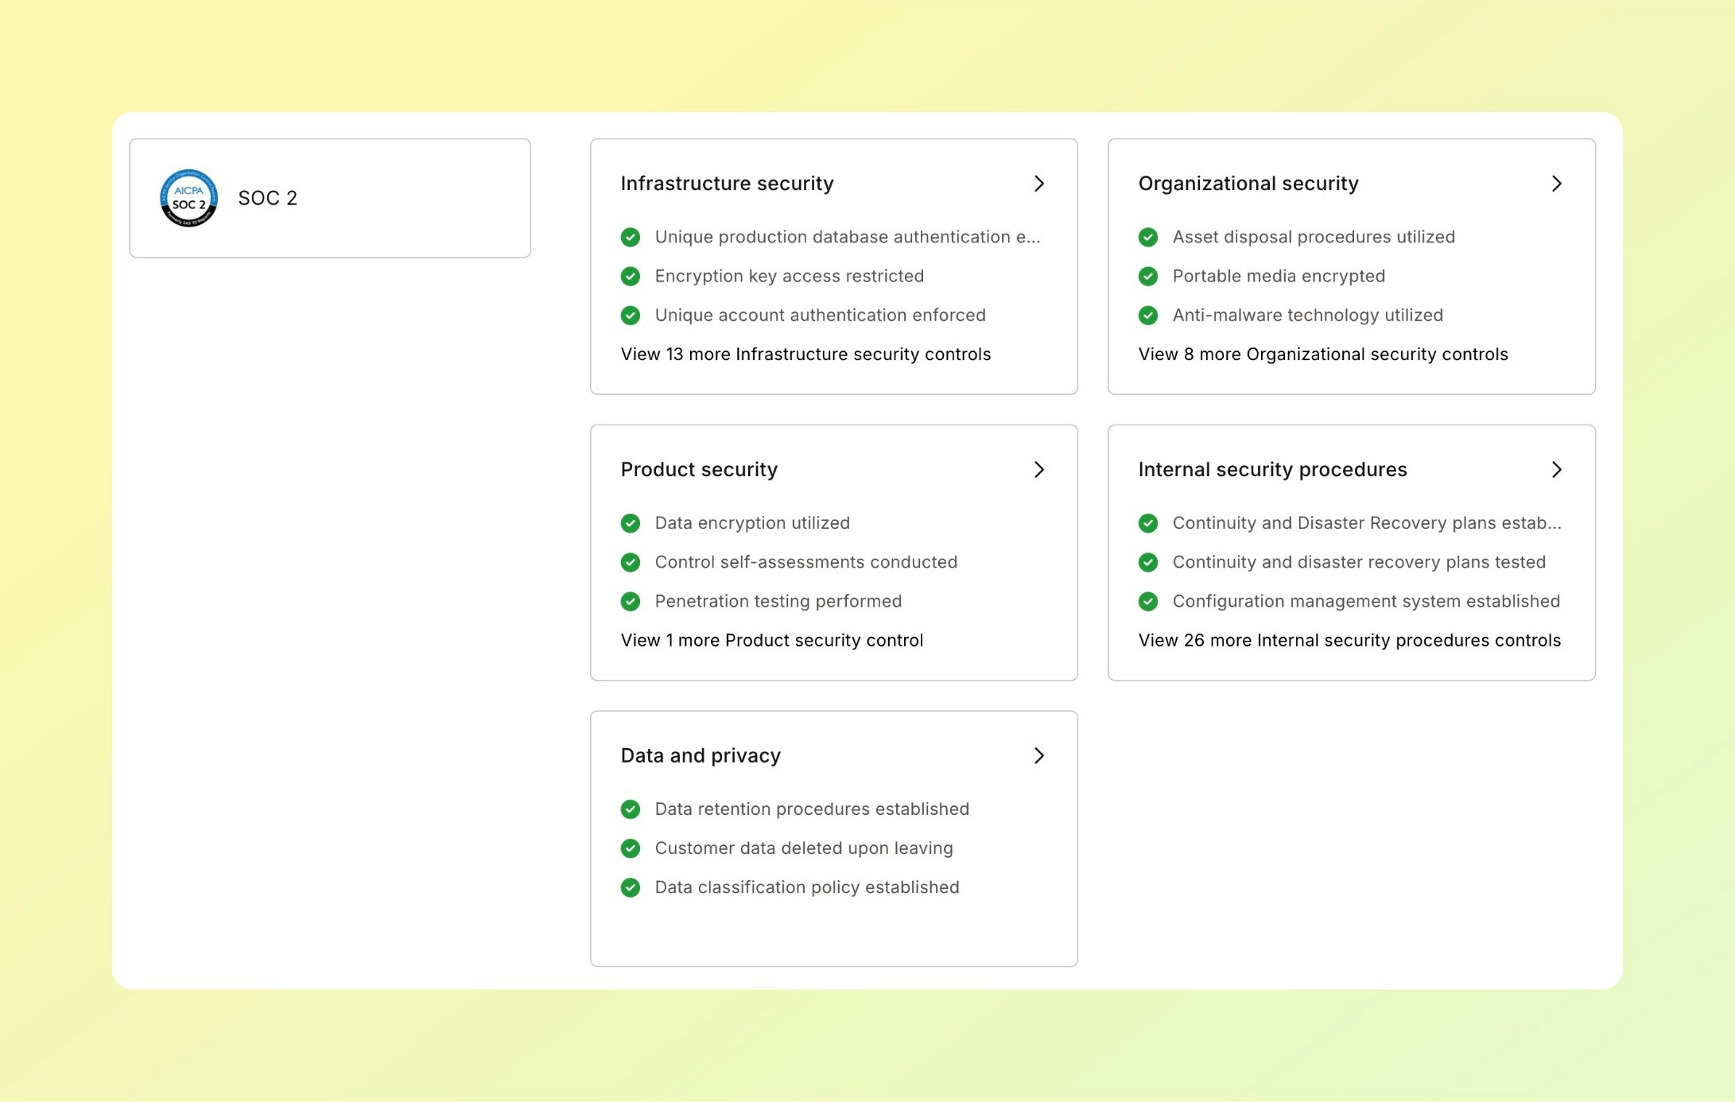The height and width of the screenshot is (1102, 1735).
Task: Select the SOC 2 framework card
Action: (330, 198)
